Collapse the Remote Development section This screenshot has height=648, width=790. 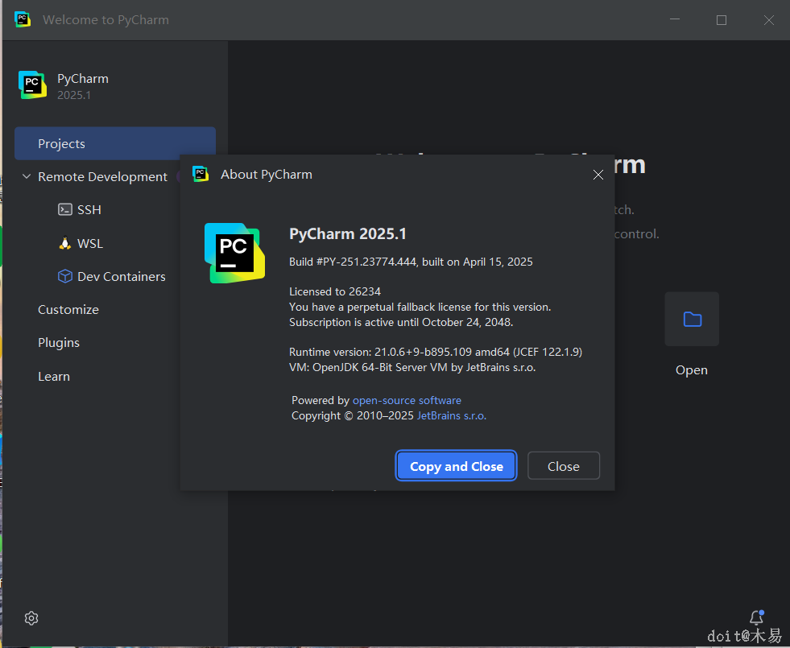click(27, 177)
